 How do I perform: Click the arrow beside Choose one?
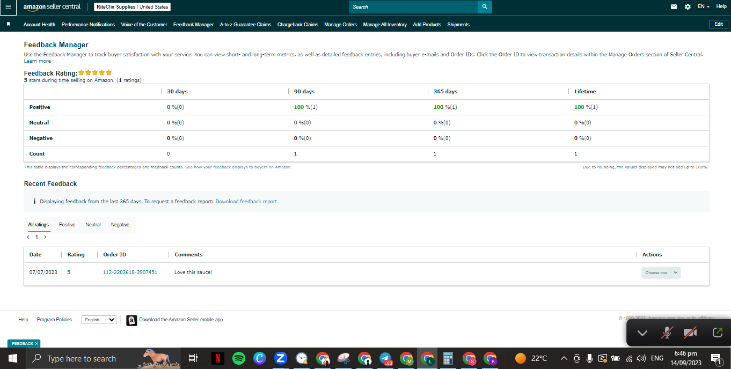click(x=676, y=272)
